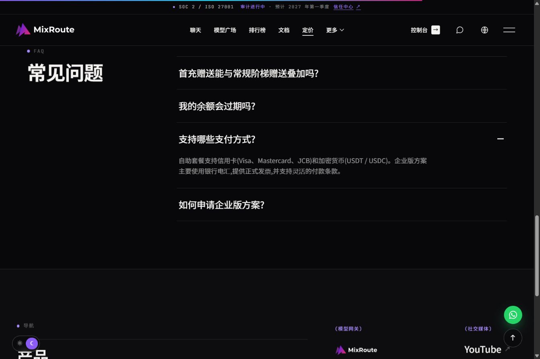
Task: Click the 审计进行中 status text
Action: tap(253, 7)
